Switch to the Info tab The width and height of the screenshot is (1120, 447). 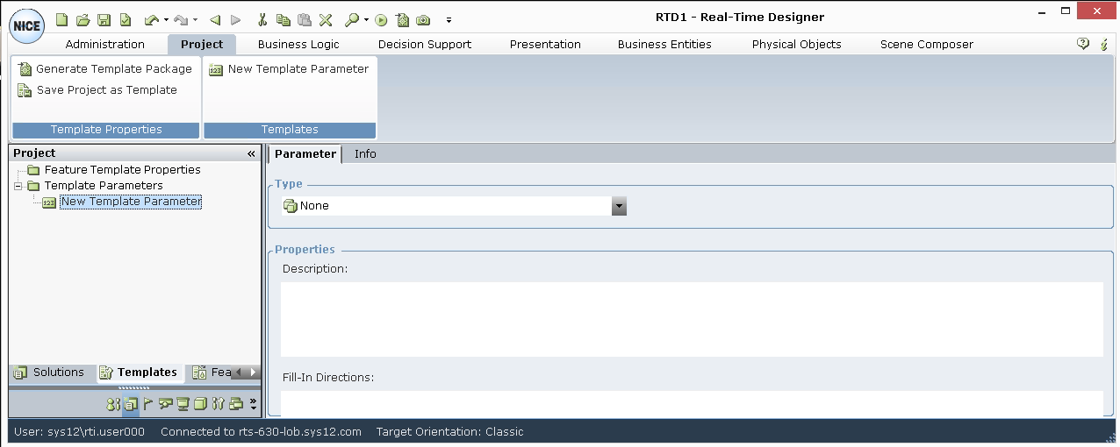point(365,153)
